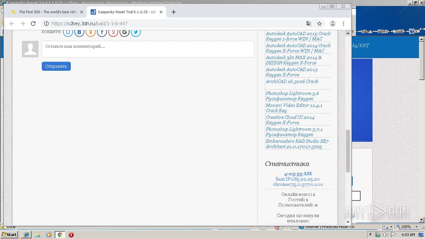Viewport: 425px width, 239px height.
Task: Open IE Safety menu in background window
Action: coord(383,31)
